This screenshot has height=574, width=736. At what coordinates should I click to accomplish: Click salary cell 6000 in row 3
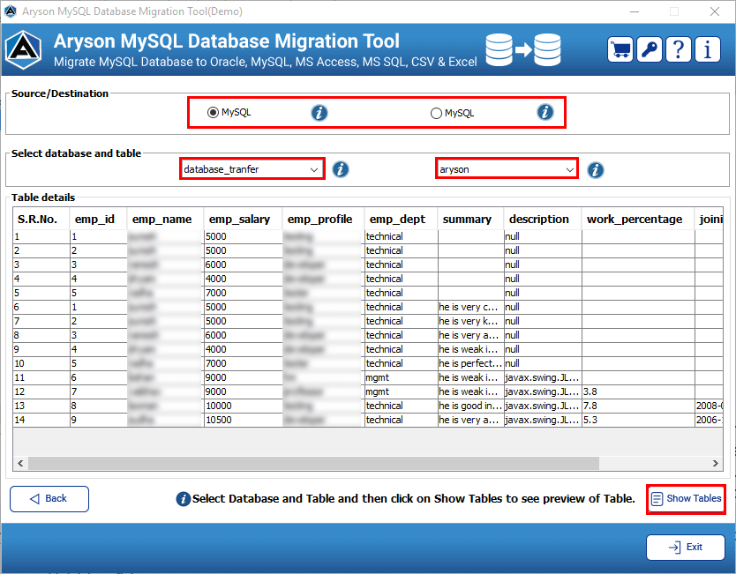244,265
